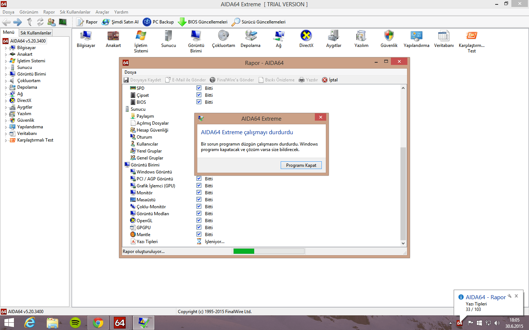Uncheck the Çipset checkbox in report list
Screen dimensions: 529x330
(x=199, y=95)
